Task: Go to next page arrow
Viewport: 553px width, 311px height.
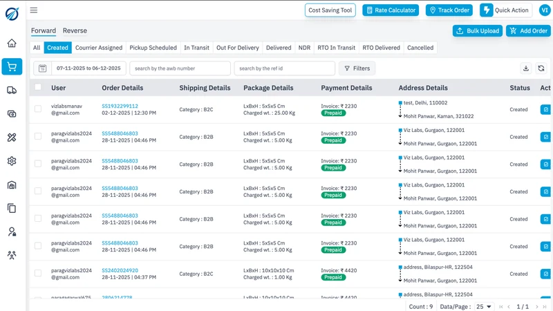Action: pos(537,307)
